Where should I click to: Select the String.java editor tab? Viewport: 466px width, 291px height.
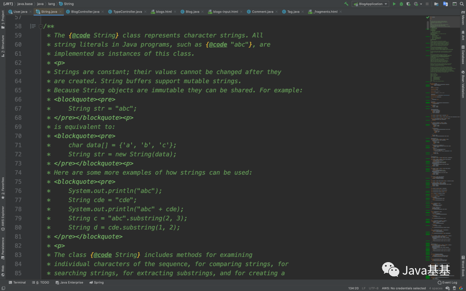[49, 12]
